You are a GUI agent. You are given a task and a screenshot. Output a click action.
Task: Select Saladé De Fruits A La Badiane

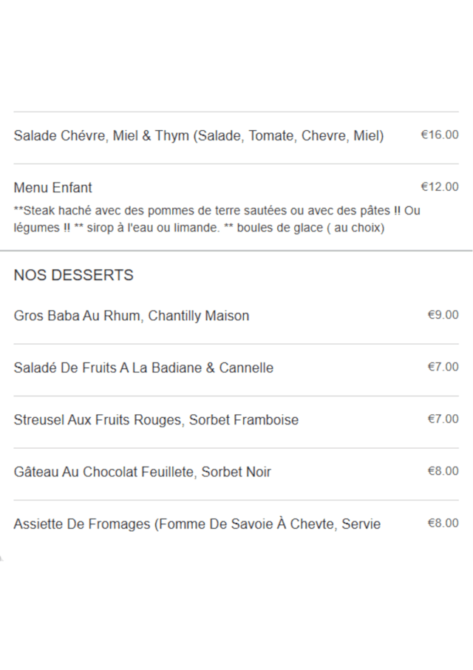point(143,368)
